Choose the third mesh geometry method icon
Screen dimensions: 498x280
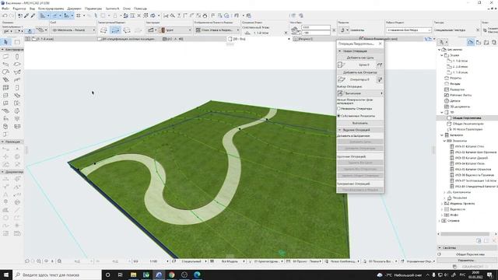click(127, 30)
